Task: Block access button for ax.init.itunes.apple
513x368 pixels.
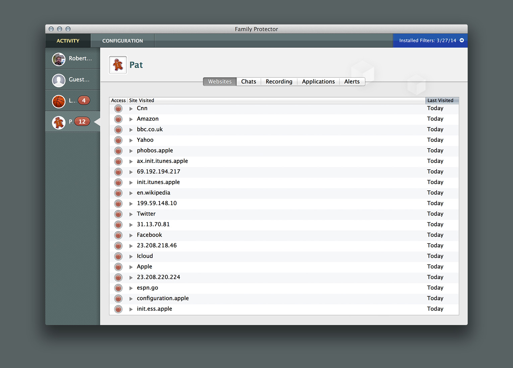Action: [118, 161]
